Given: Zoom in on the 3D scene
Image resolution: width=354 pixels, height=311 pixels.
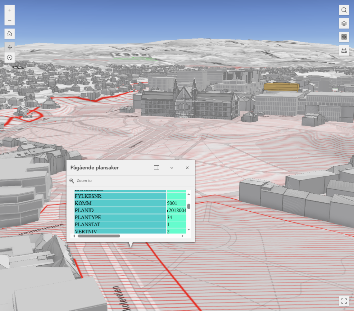Looking at the screenshot, I should [10, 10].
